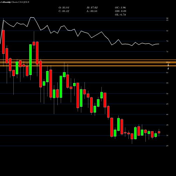The height and width of the screenshot is (176, 176).
Task: Click the 29 price axis label
Action: click(x=167, y=146)
